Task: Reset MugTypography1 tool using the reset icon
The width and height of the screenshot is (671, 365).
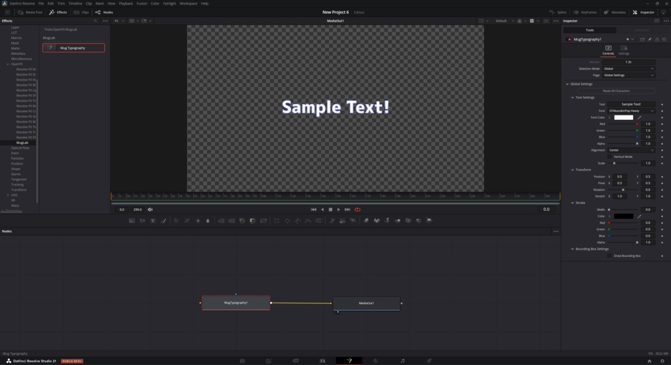Action: (x=664, y=39)
